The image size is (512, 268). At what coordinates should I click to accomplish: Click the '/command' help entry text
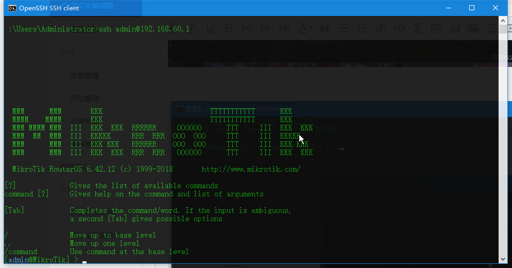21,252
